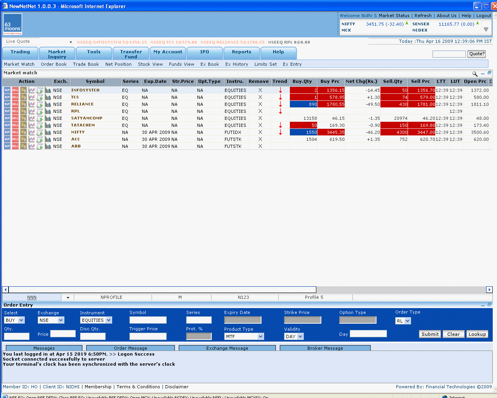Screen dimensions: 497x398
Task: Click the market watch horizontal scrollbar thumb
Action: point(162,289)
